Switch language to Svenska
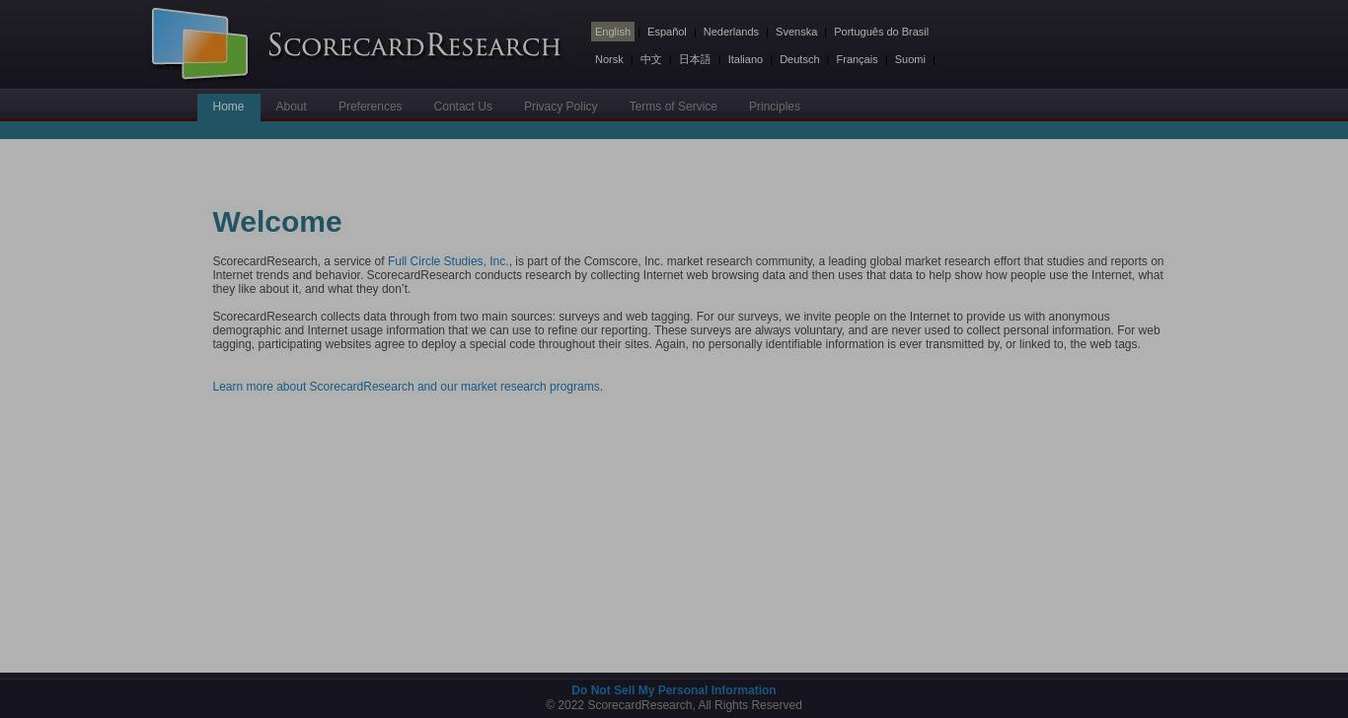 796,32
